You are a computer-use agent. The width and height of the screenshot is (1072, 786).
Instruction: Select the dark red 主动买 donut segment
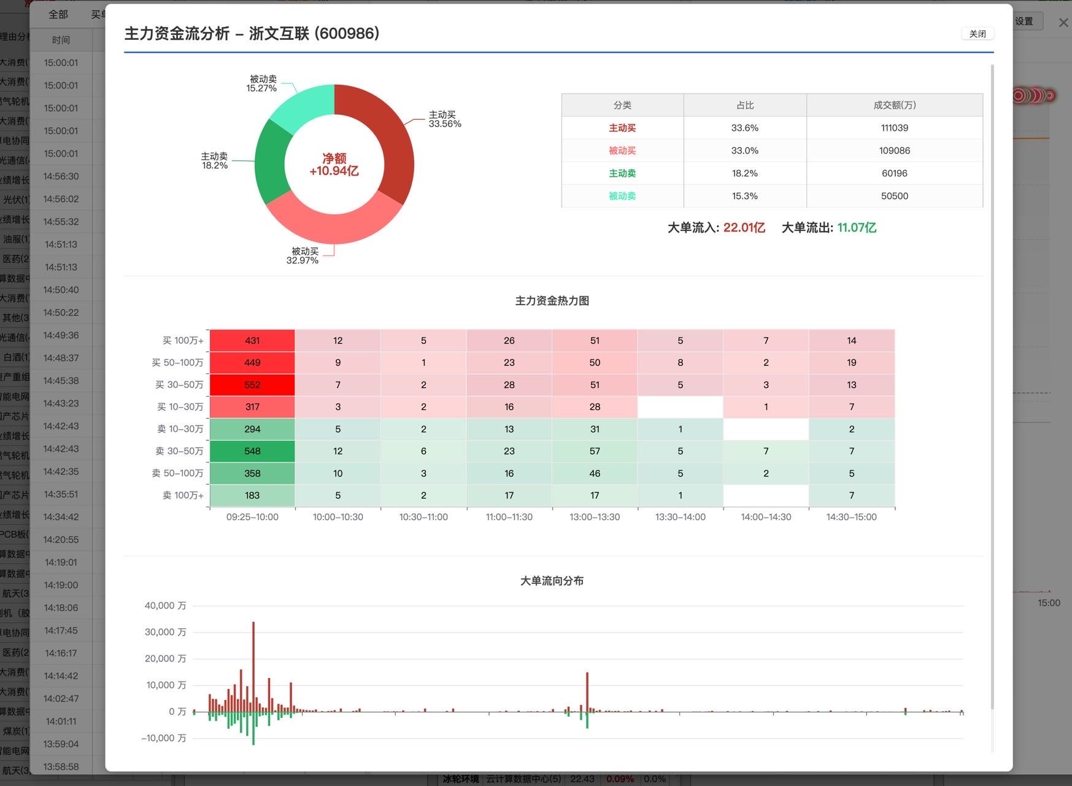(385, 135)
